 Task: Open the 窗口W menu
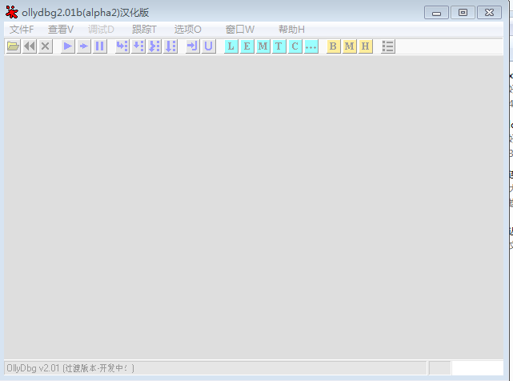pos(240,30)
